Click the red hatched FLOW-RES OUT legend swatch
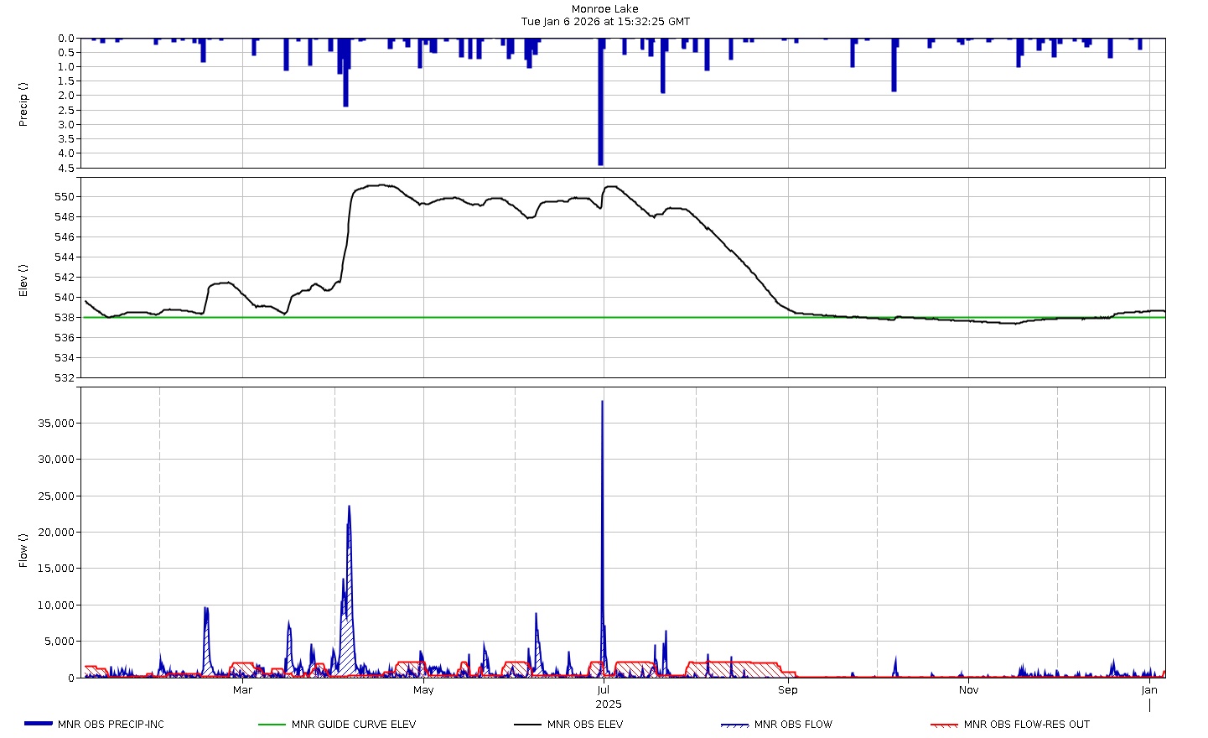The width and height of the screenshot is (1208, 738). coord(944,725)
